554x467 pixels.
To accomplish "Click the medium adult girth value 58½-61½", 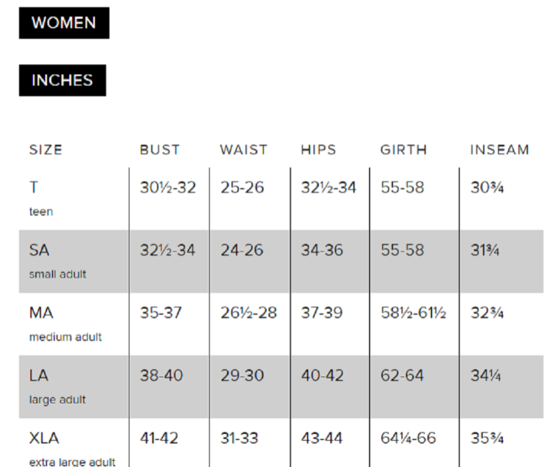I will 413,313.
